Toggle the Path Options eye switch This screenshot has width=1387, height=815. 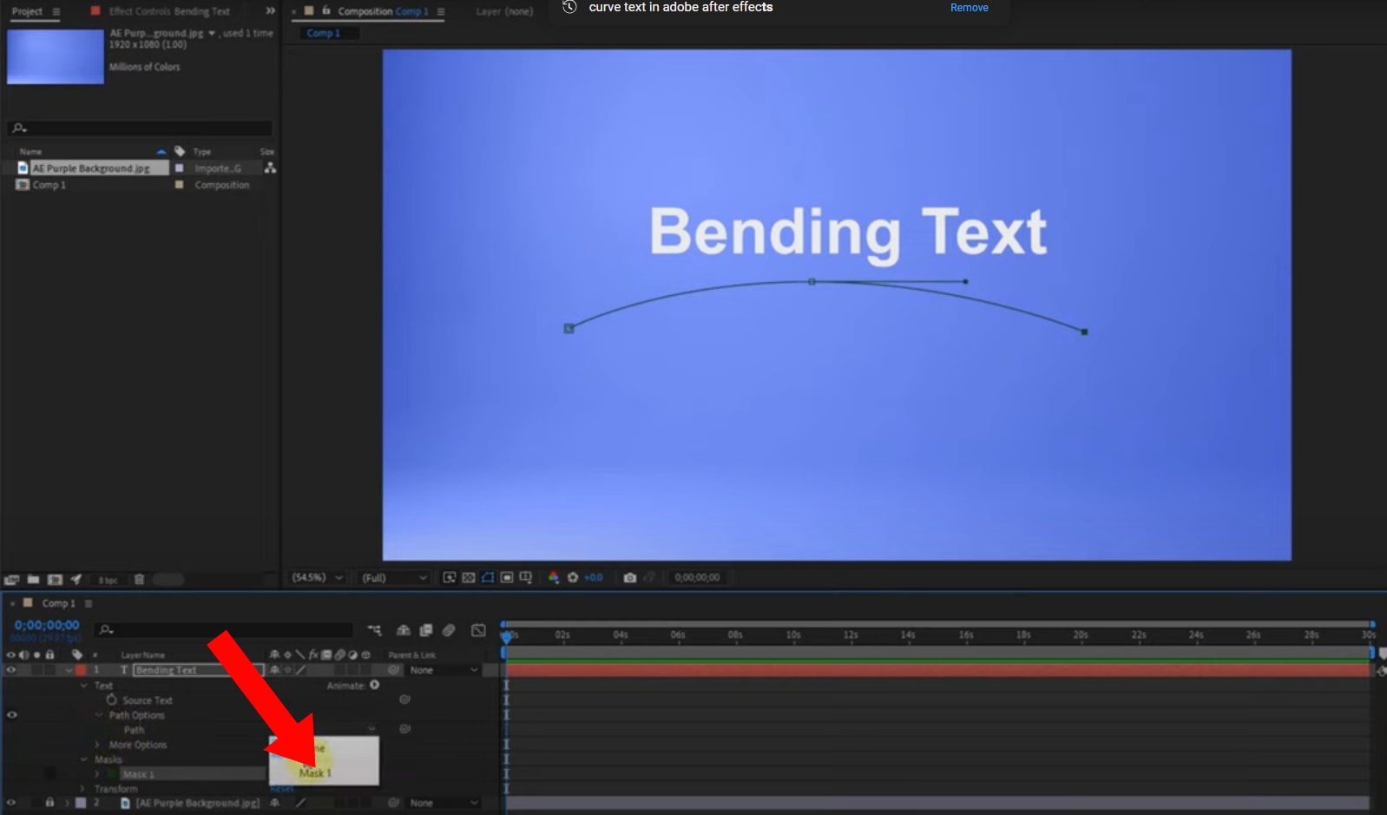12,715
